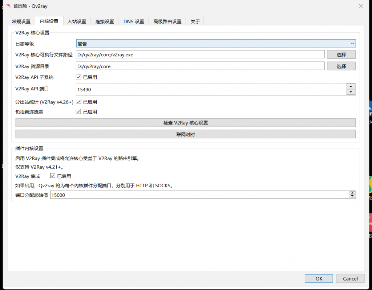The image size is (372, 290).
Task: Open the 入站设置 tab
Action: (77, 21)
